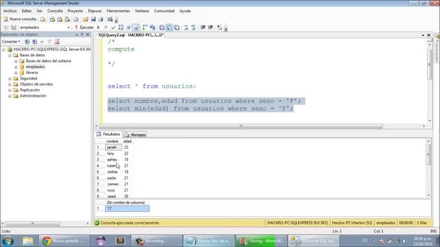The width and height of the screenshot is (440, 247).
Task: Click the Debug green arrow icon
Action: tap(98, 27)
